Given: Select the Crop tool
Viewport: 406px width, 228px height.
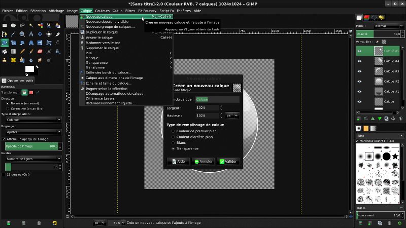Looking at the screenshot, I should point(57,34).
